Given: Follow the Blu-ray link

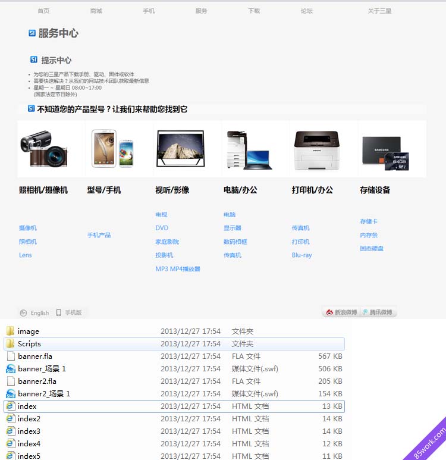Looking at the screenshot, I should pos(301,255).
